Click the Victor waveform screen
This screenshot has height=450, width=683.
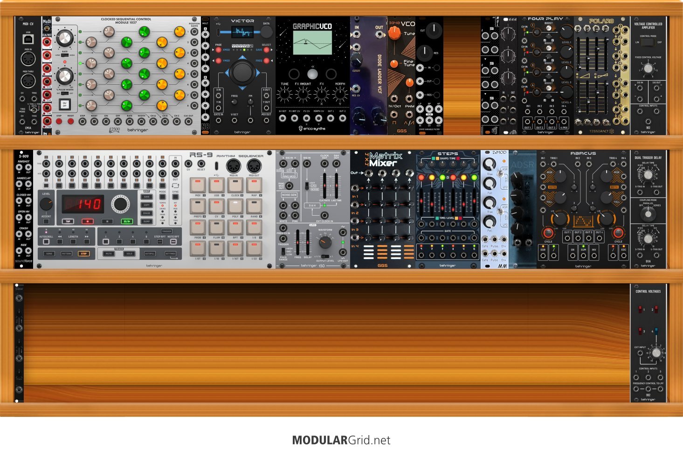point(242,32)
